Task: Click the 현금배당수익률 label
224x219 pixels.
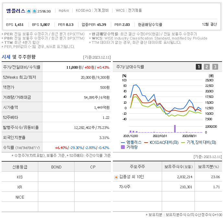Action: point(150,25)
